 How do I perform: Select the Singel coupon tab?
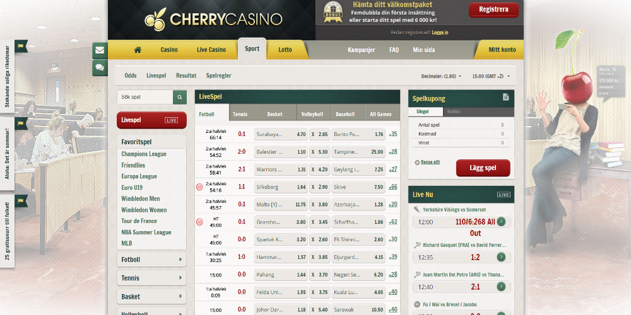click(425, 112)
